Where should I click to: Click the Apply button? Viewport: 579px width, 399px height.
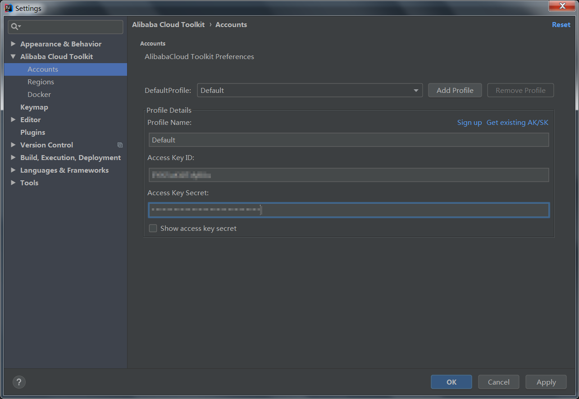coord(546,382)
